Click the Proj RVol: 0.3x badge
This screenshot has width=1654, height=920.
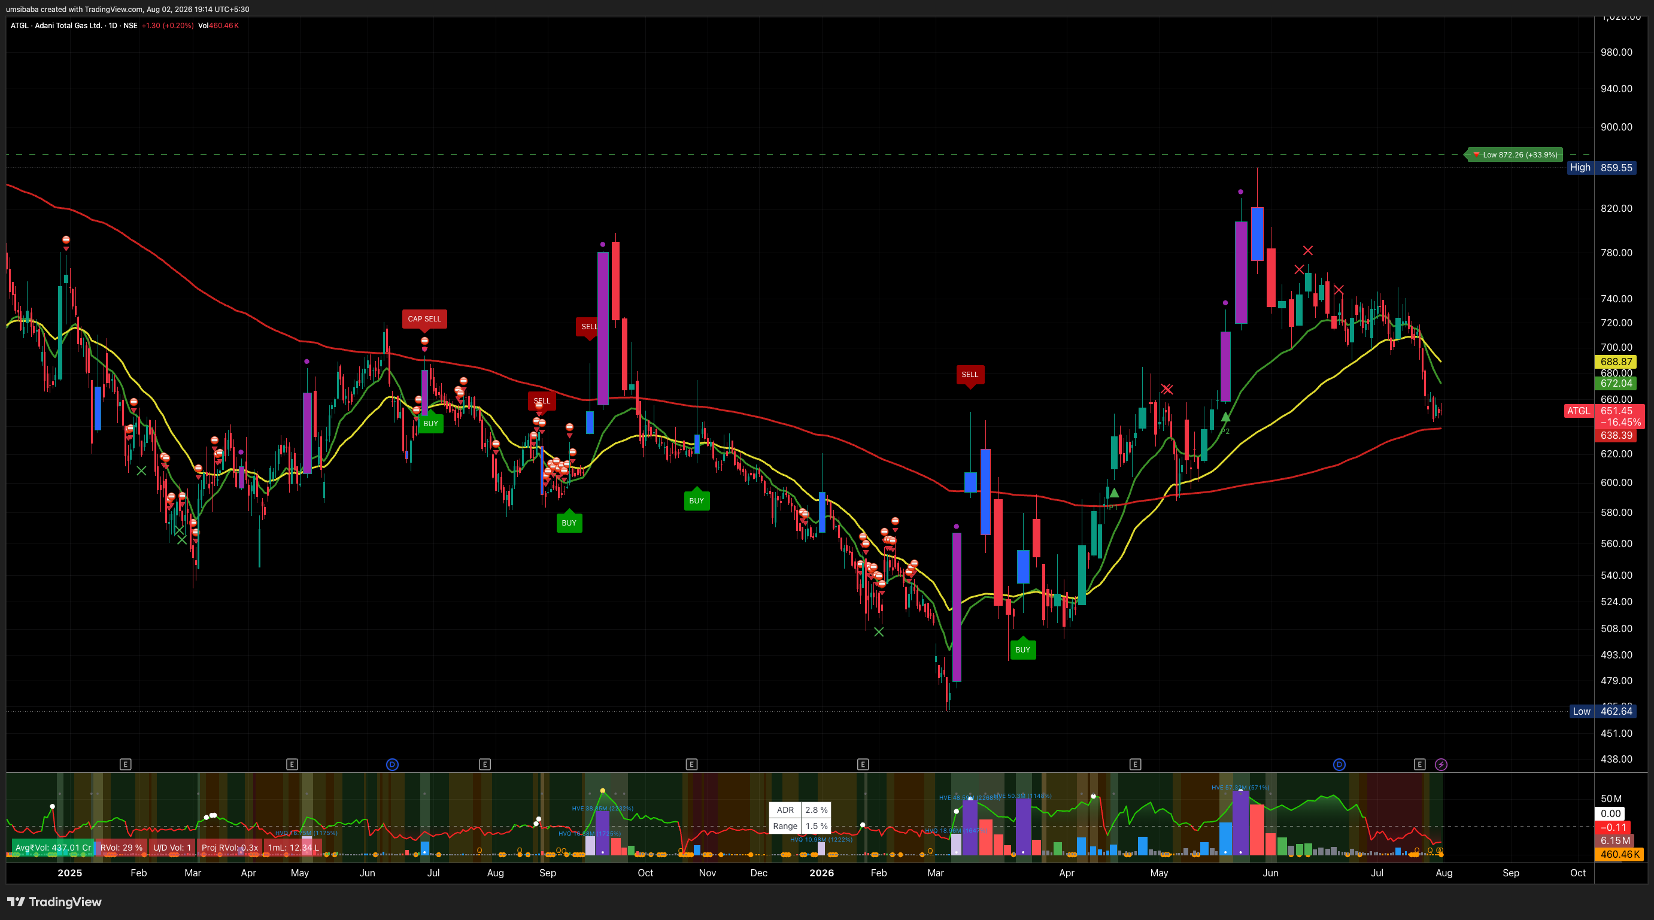coord(230,848)
